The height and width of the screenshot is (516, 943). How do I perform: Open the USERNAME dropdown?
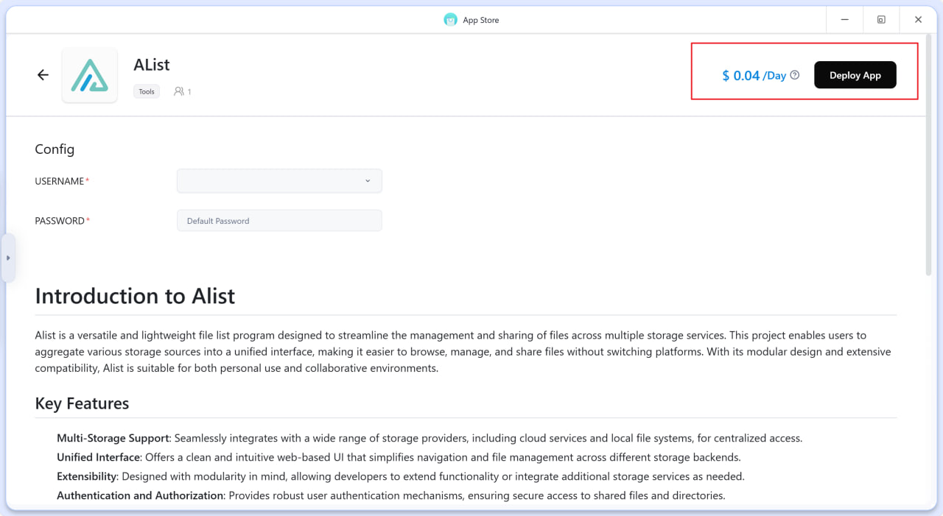click(279, 181)
